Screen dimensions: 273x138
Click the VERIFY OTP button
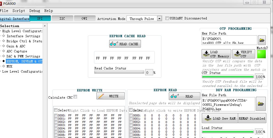[x=244, y=54]
